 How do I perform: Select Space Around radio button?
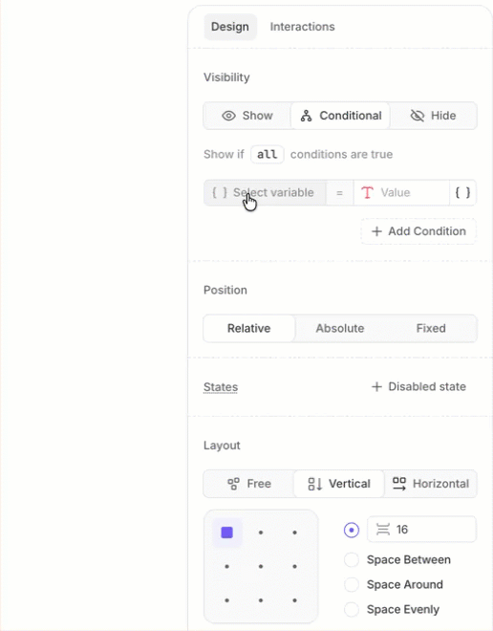[x=352, y=584]
